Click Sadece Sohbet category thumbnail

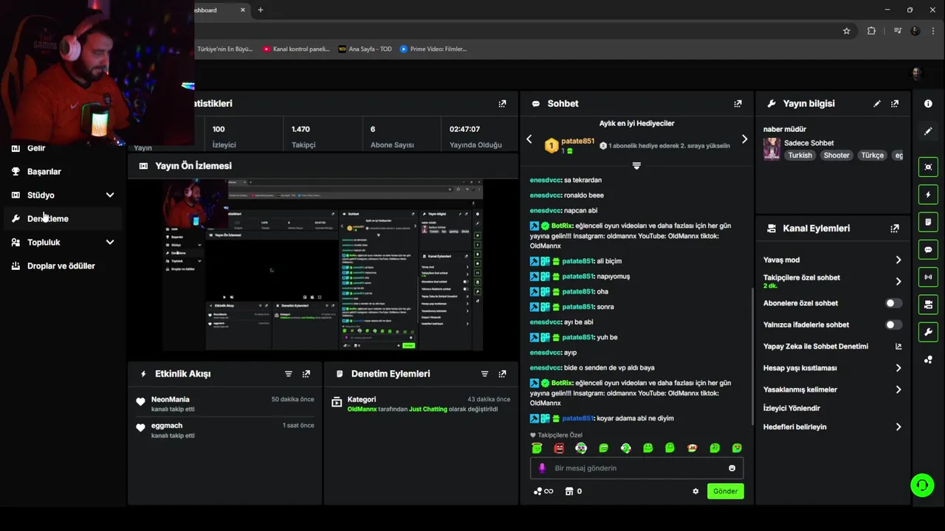click(x=772, y=149)
